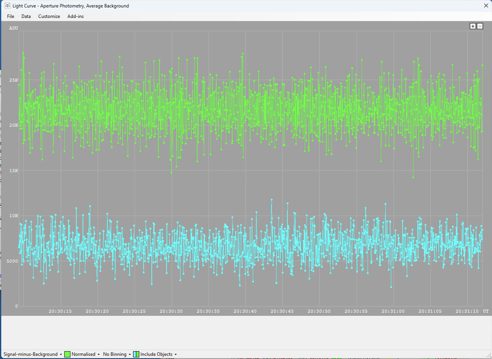Open the File menu
The image size is (492, 359).
pos(11,16)
